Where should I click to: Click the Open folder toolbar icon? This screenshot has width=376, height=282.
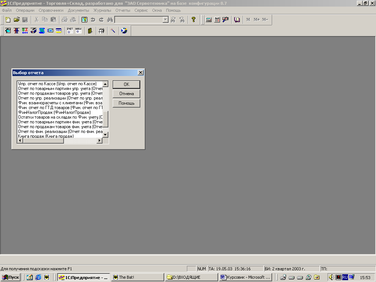17,20
